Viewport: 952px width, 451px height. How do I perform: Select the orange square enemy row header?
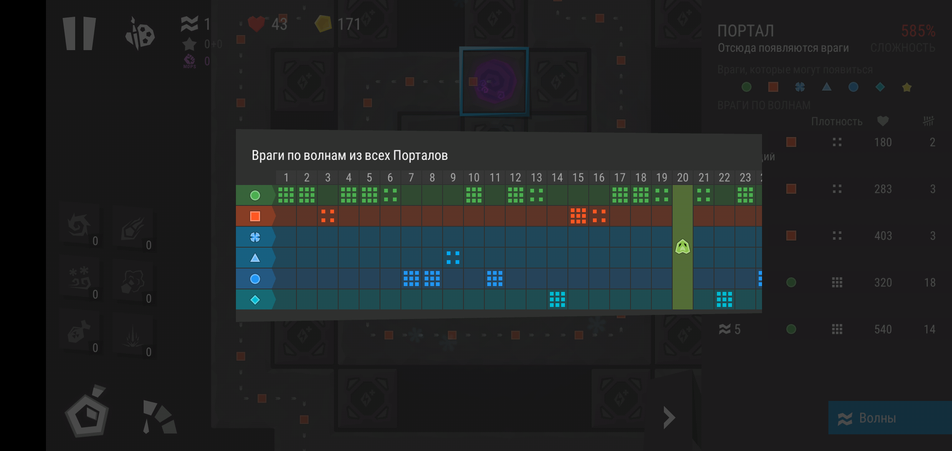pos(255,216)
